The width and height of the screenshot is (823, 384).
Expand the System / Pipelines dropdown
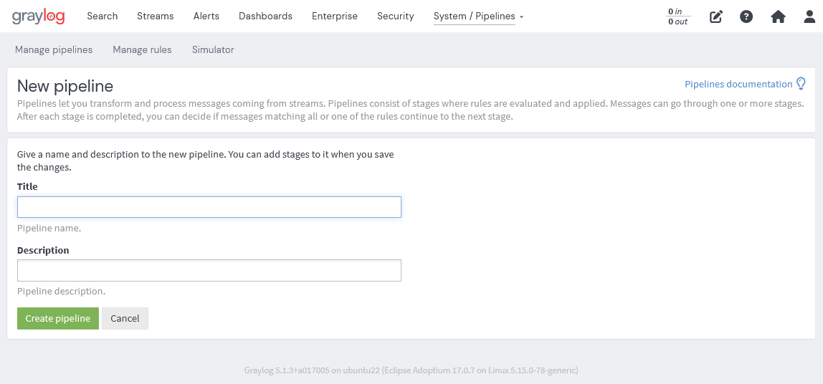(478, 16)
